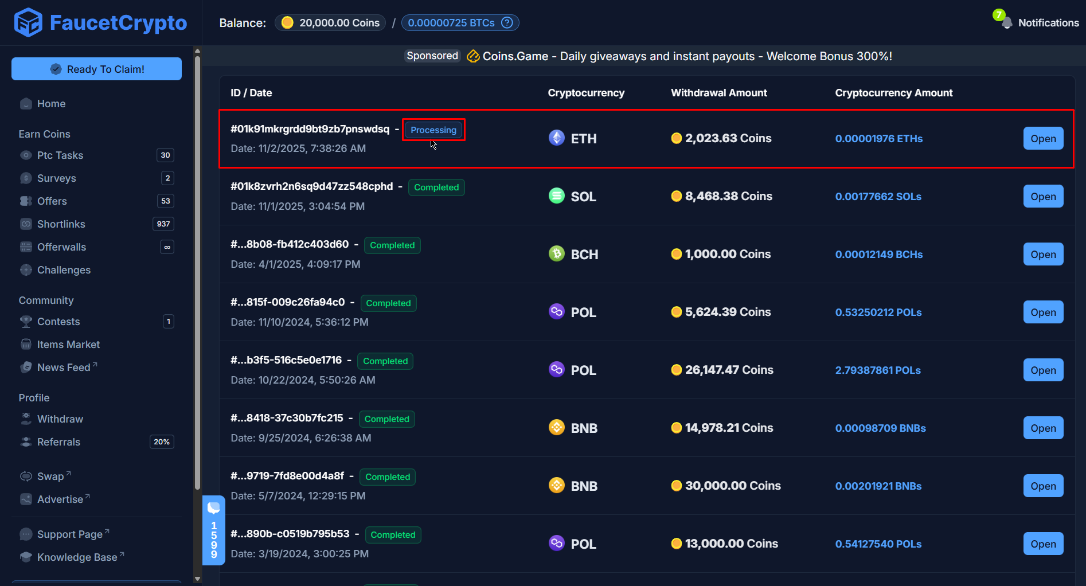Screen dimensions: 1086x586
Task: Open the live chat bubble widget
Action: click(214, 507)
